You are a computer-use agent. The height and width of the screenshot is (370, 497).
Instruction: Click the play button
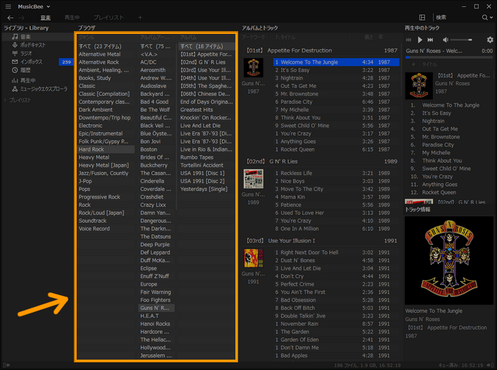coord(420,39)
